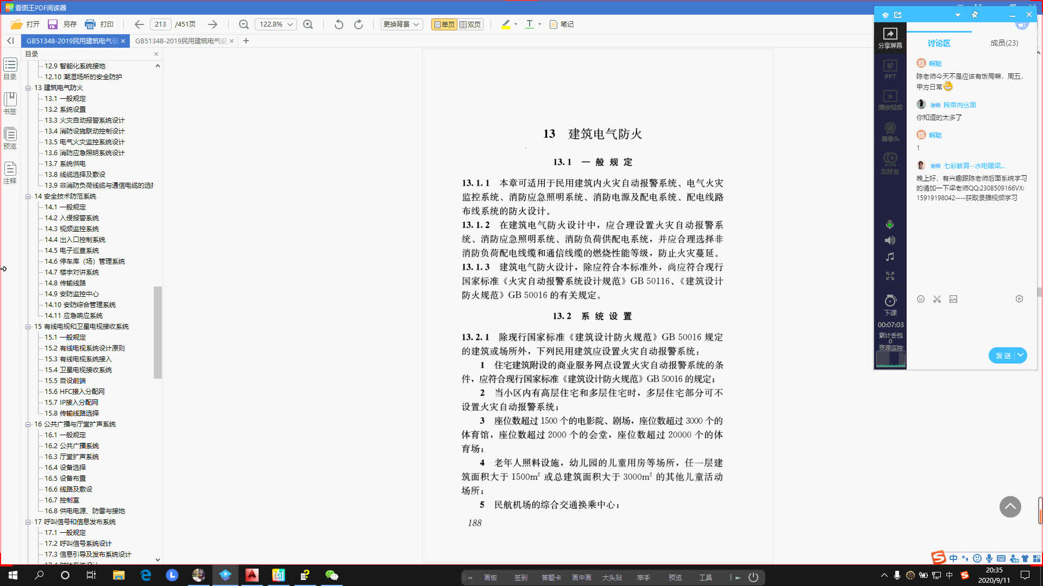Toggle fullscreen expand icon in classroom panel

point(890,276)
